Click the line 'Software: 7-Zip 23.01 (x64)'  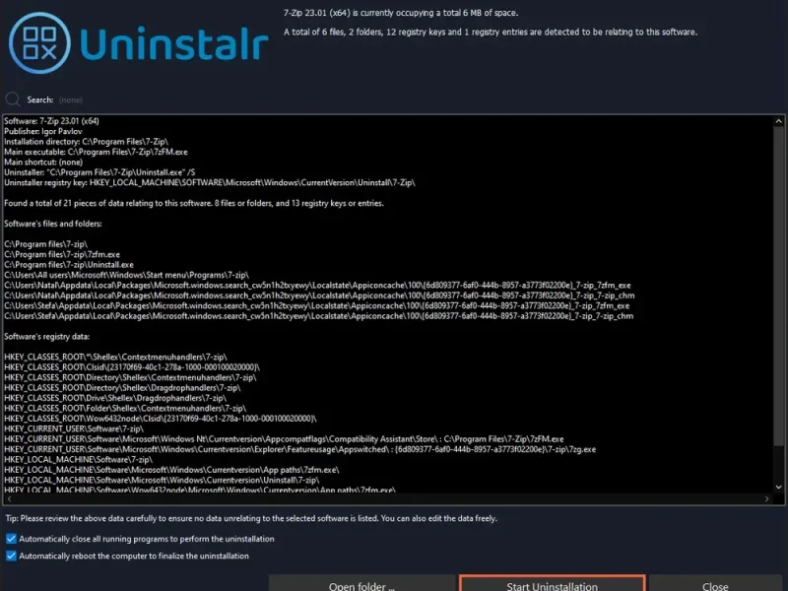(x=52, y=121)
